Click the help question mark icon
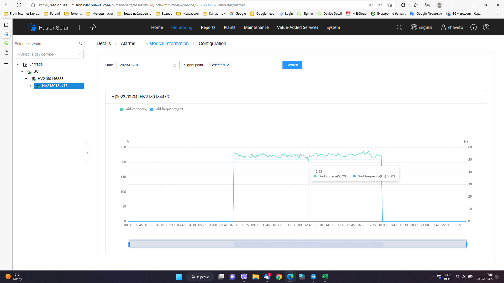The image size is (504, 283). pyautogui.click(x=486, y=27)
